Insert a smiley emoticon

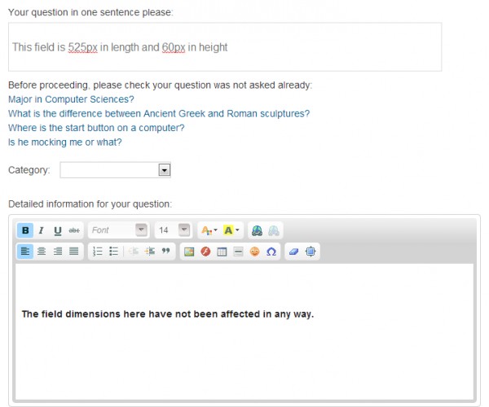tap(254, 252)
